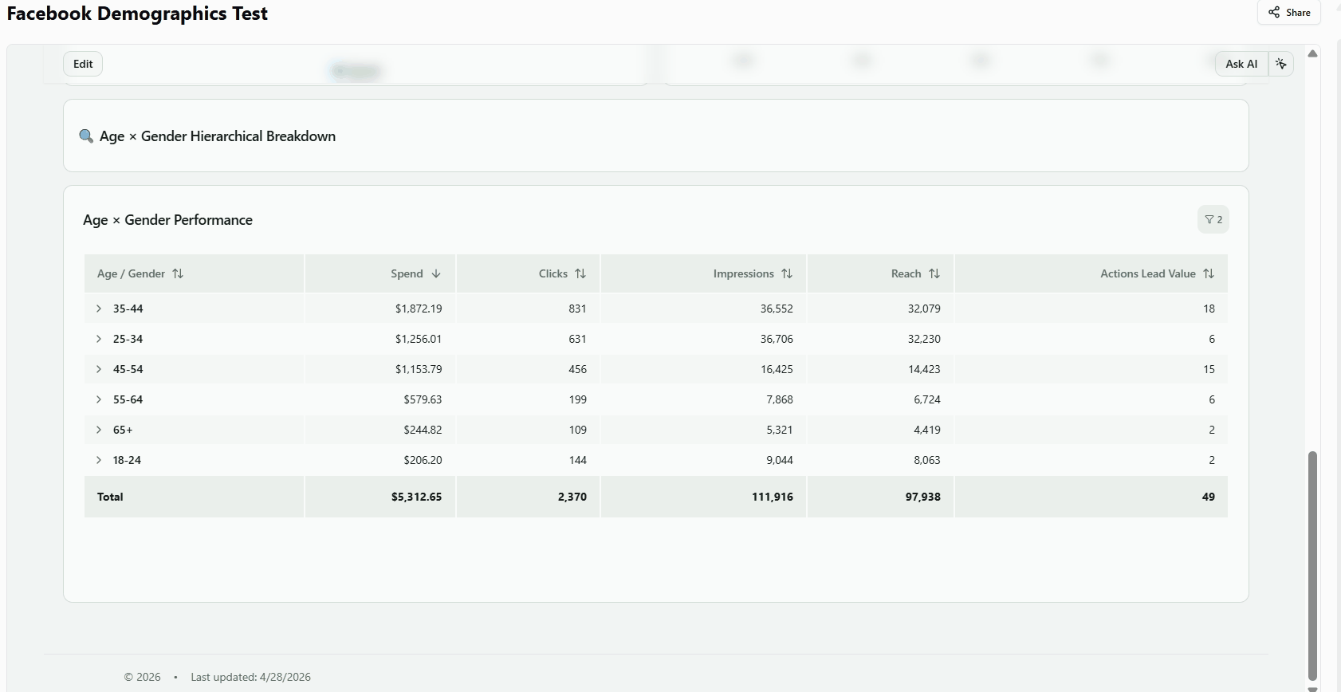Image resolution: width=1341 pixels, height=692 pixels.
Task: Select spend value $1,872.19
Action: click(419, 309)
